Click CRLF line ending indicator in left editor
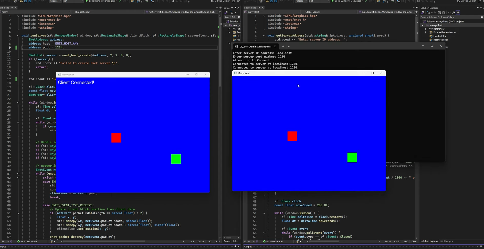Image resolution: width=484 pixels, height=249 pixels. (x=217, y=241)
